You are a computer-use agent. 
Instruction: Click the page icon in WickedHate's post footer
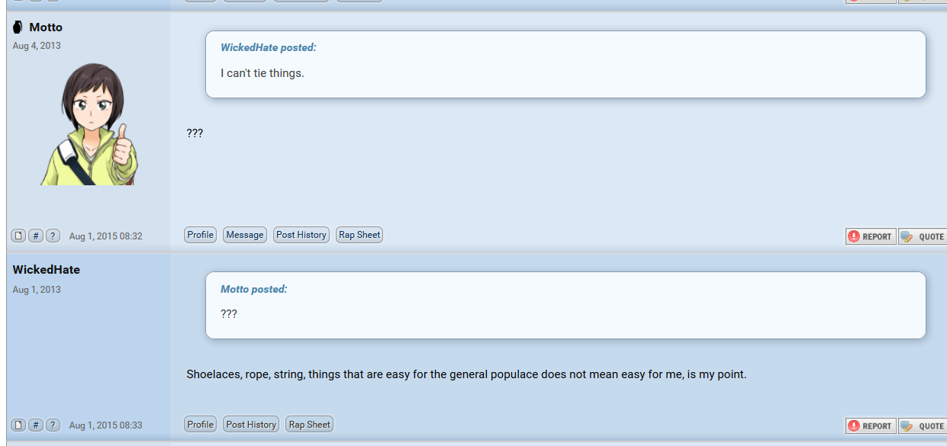coord(18,425)
